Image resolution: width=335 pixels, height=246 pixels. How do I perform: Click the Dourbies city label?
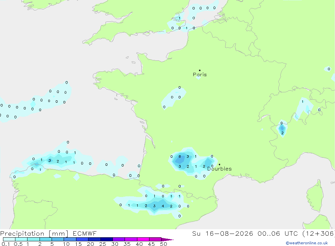click(219, 169)
